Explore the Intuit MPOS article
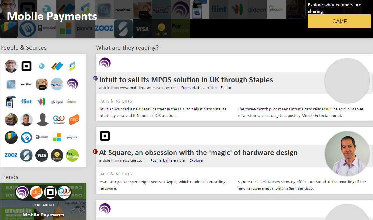The image size is (373, 220). pos(227,88)
